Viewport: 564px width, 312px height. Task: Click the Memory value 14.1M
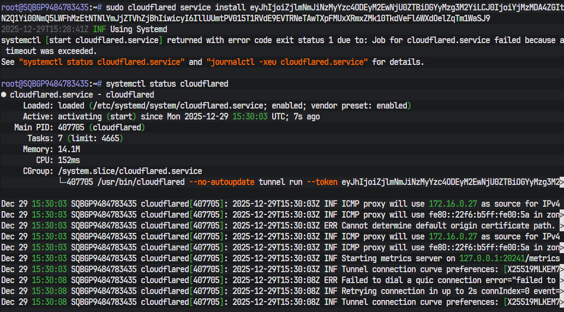69,149
